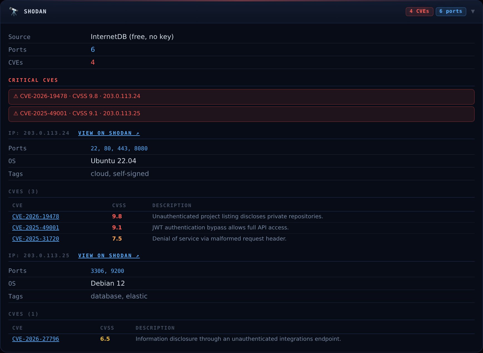Click the CVEs count value 4
The width and height of the screenshot is (483, 353).
pos(93,62)
